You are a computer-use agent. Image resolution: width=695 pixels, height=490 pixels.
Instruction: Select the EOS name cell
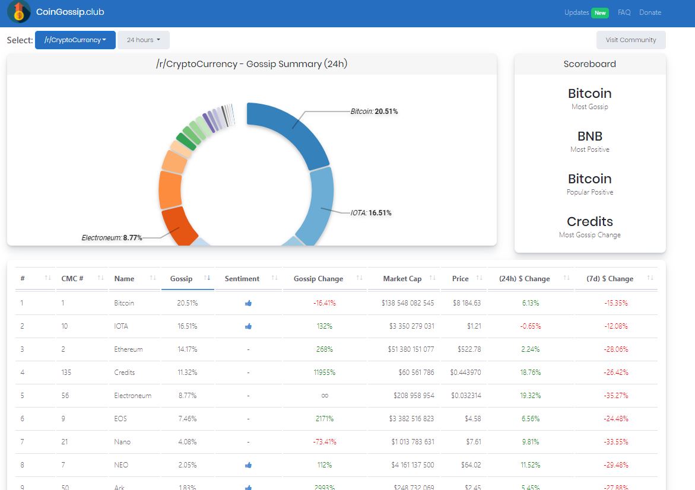pos(120,418)
